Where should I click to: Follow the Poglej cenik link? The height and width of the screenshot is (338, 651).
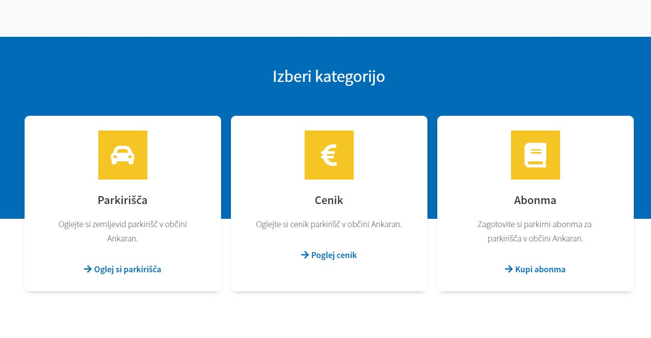[x=329, y=255]
